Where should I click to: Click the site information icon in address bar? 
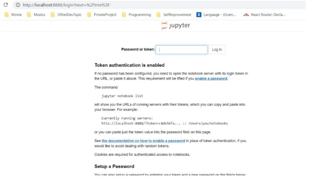[18, 5]
